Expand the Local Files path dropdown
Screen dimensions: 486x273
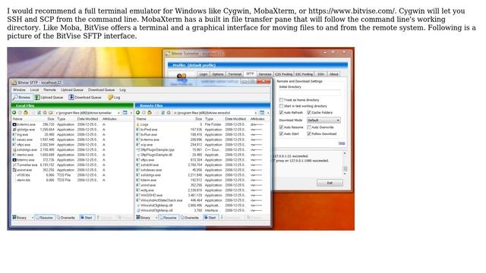click(x=119, y=113)
